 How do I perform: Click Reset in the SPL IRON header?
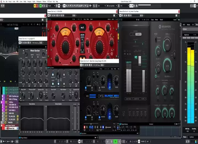pyautogui.click(x=91, y=19)
